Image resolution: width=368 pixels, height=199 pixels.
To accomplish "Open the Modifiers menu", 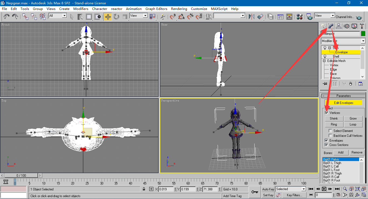I will click(81, 9).
